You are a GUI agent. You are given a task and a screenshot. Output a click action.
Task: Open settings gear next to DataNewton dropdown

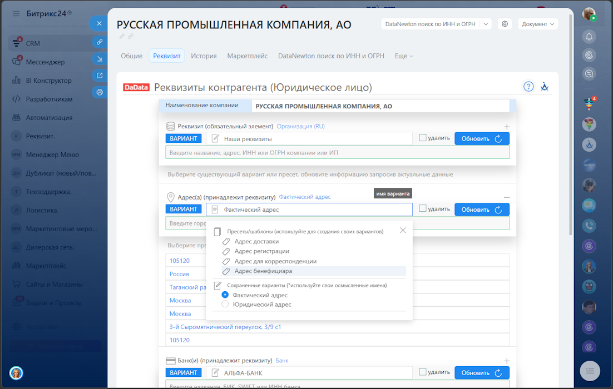505,24
